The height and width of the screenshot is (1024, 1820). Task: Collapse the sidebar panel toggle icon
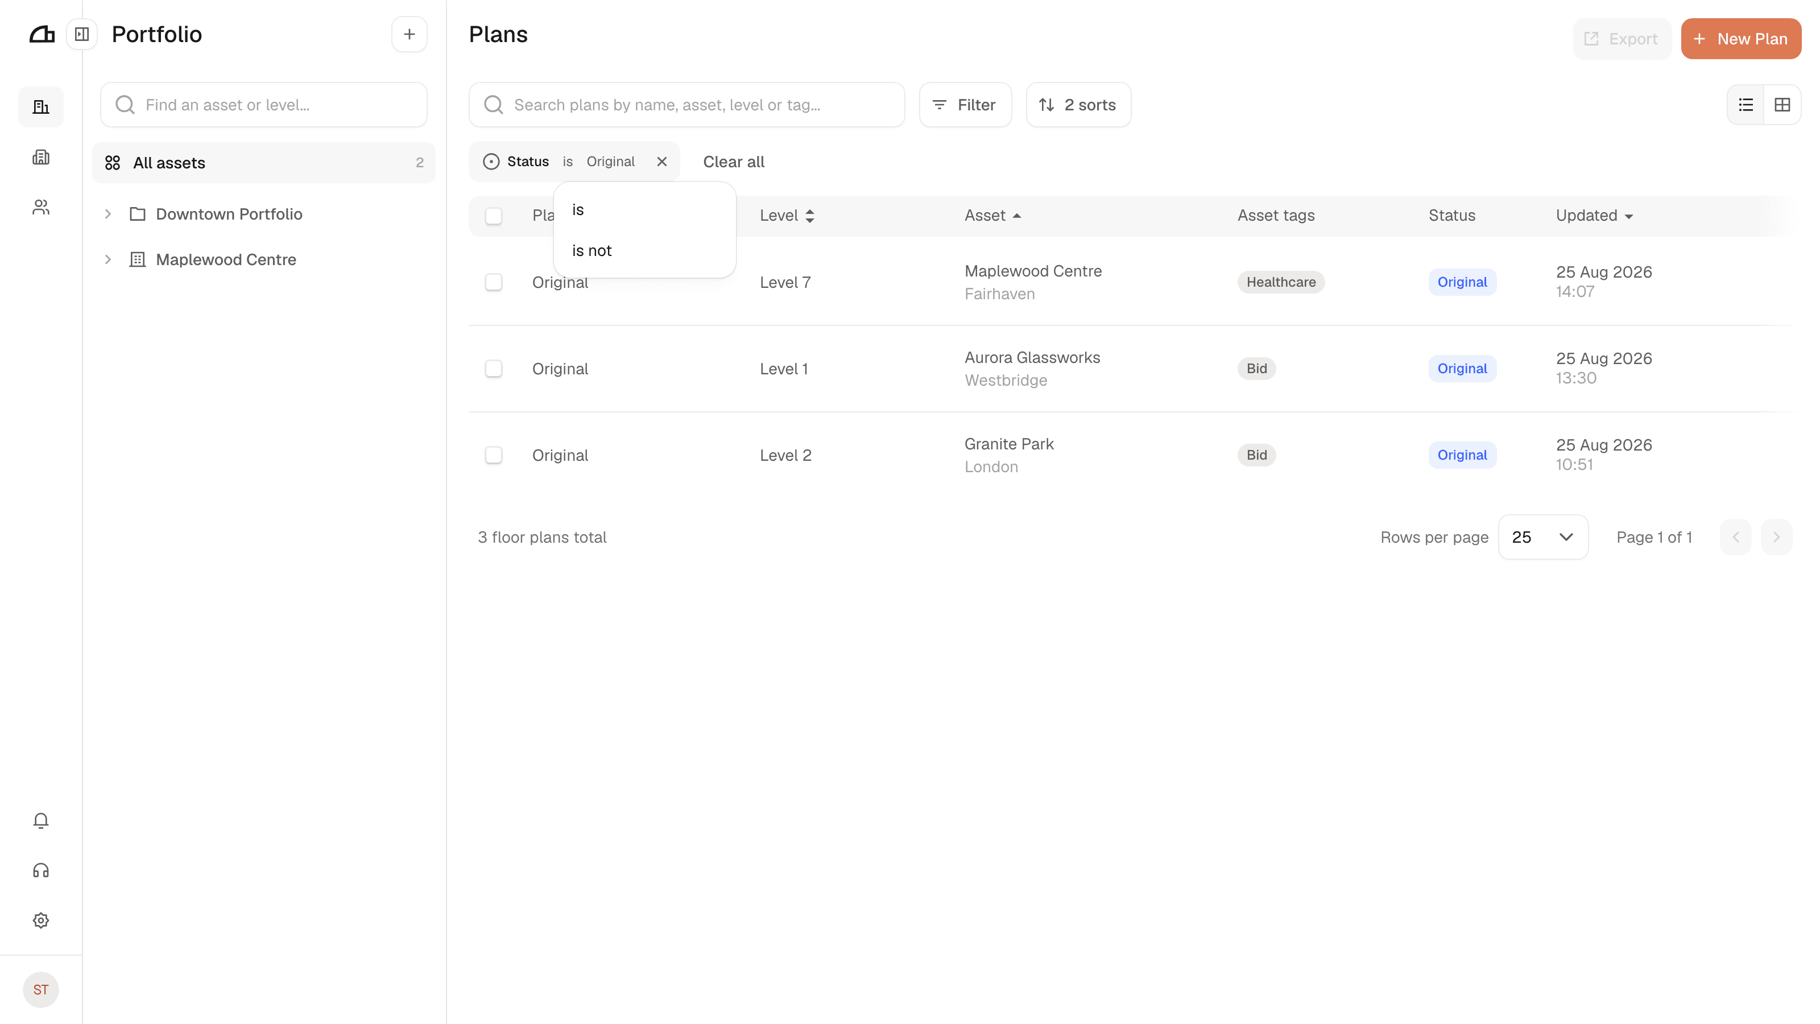pos(82,34)
